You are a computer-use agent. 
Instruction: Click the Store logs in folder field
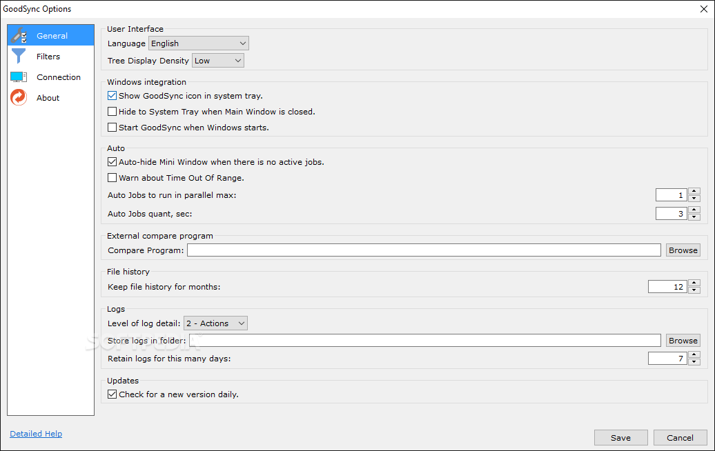(x=424, y=340)
